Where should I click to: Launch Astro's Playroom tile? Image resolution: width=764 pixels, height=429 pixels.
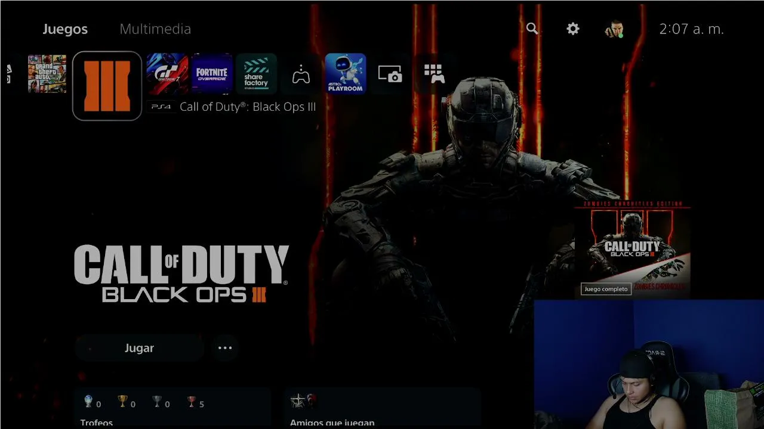point(346,74)
